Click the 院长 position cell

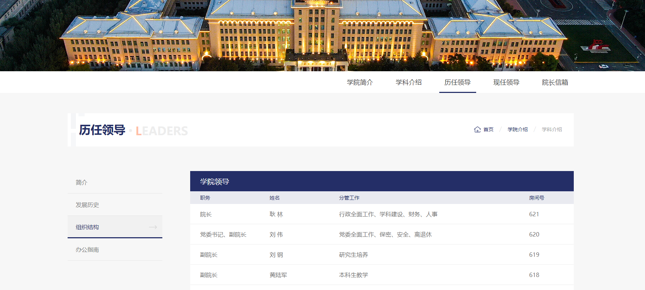pos(206,214)
